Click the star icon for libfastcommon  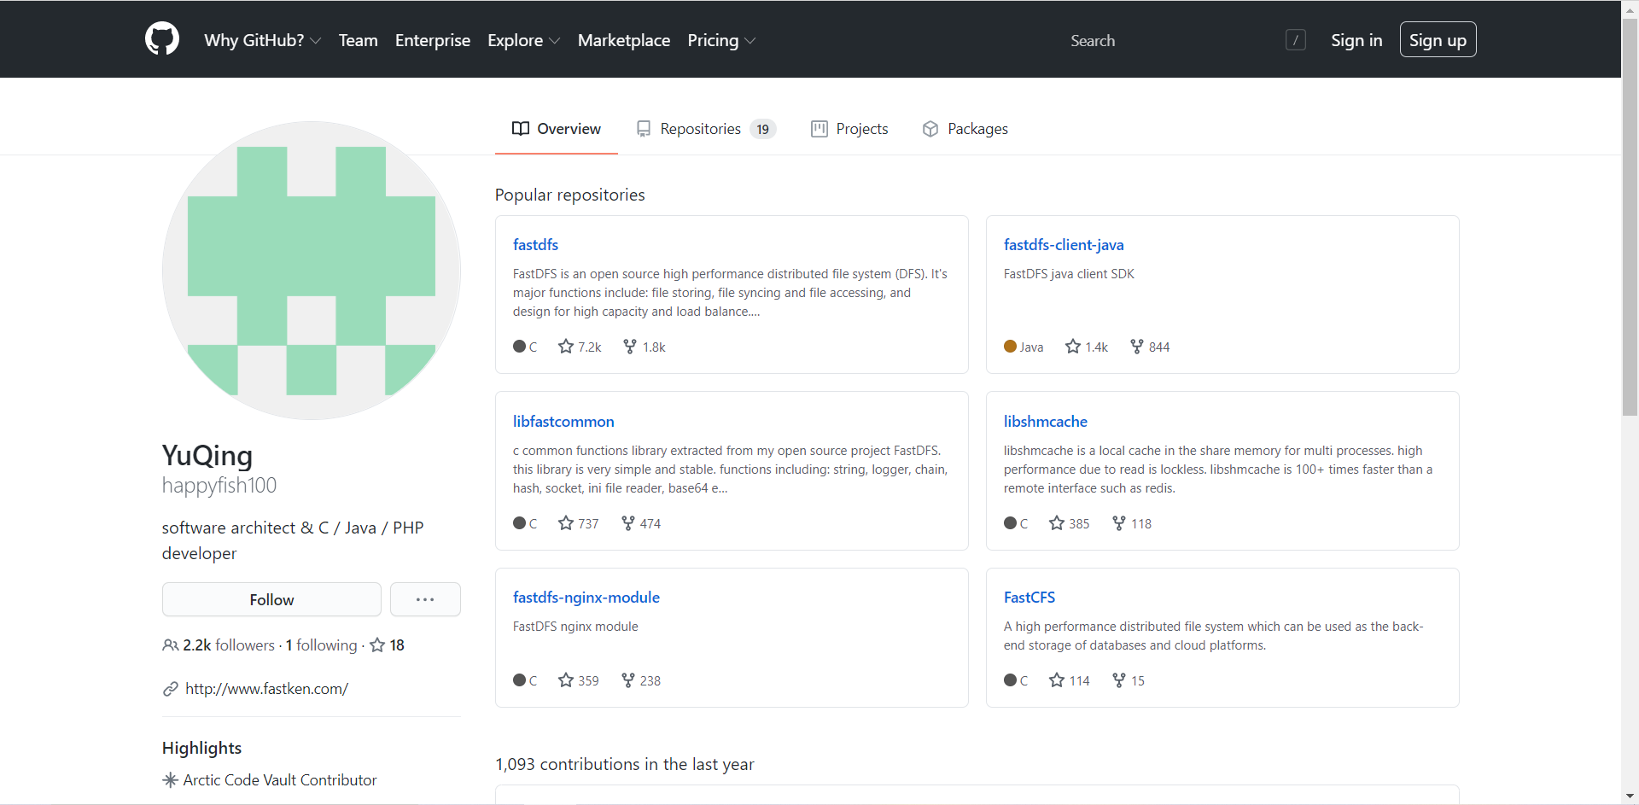(x=566, y=523)
